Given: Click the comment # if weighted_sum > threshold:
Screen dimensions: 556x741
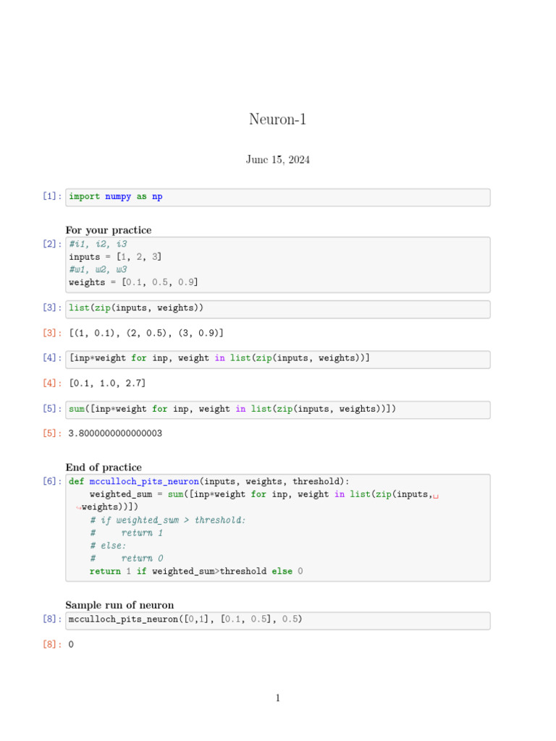Looking at the screenshot, I should click(167, 520).
